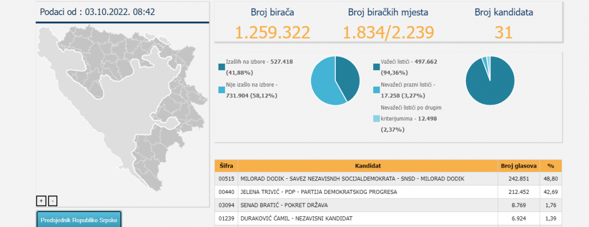Viewport: 589px width, 227px height.
Task: Sort by Broj glasova column header
Action: pos(518,165)
